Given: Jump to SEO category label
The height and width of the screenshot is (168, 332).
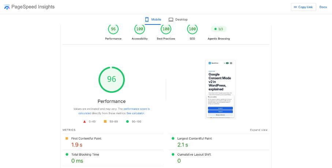Looking at the screenshot, I should click(x=192, y=39).
